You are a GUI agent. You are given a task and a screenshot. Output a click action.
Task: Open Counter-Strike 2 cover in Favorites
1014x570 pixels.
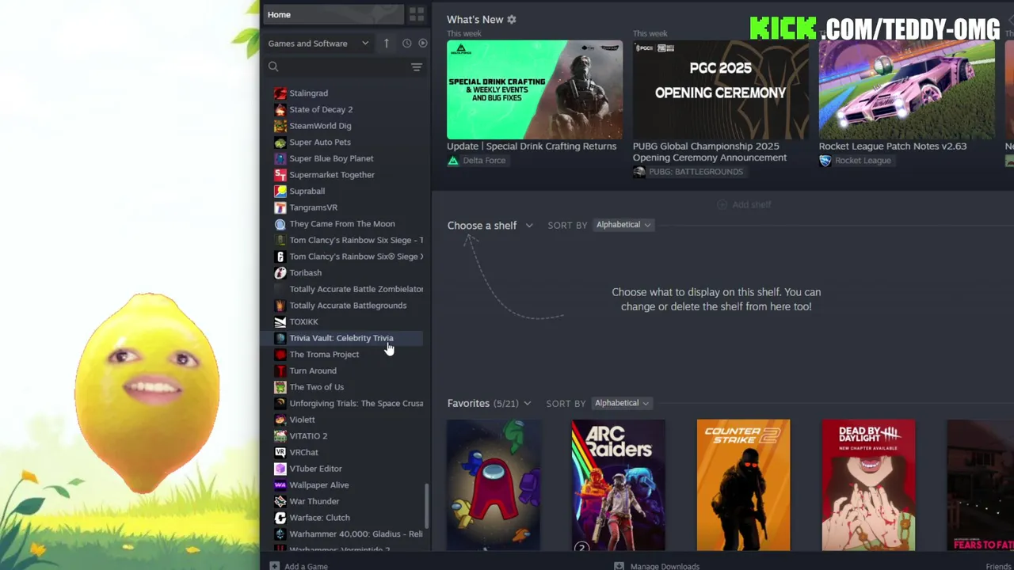[x=743, y=484]
